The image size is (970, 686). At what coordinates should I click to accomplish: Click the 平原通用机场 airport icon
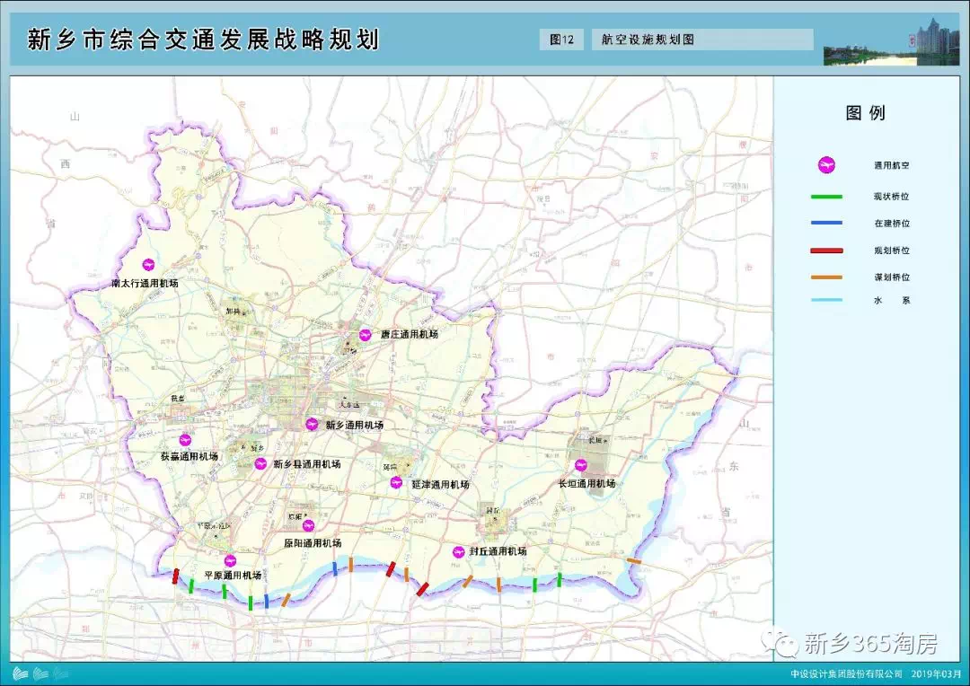230,560
